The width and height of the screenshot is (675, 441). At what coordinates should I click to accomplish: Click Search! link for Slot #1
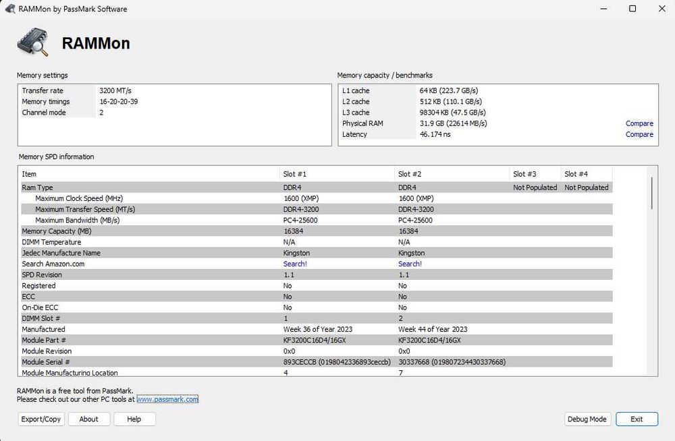coord(295,264)
